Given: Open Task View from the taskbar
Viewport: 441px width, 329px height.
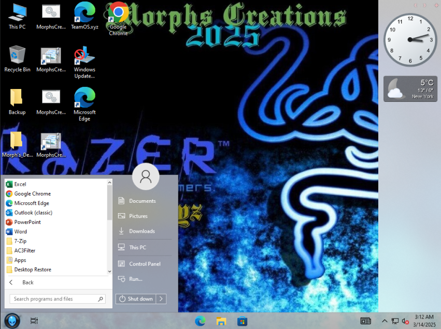Looking at the screenshot, I should tap(34, 321).
